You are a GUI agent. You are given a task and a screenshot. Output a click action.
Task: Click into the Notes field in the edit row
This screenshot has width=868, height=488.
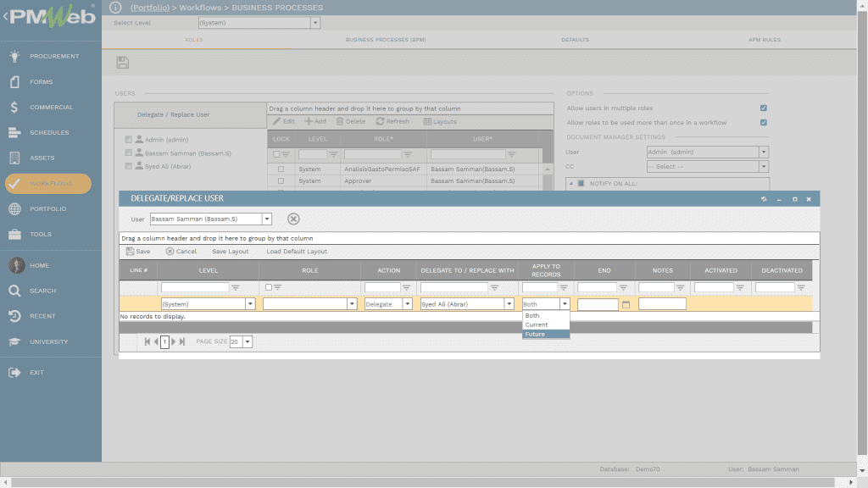pyautogui.click(x=662, y=304)
